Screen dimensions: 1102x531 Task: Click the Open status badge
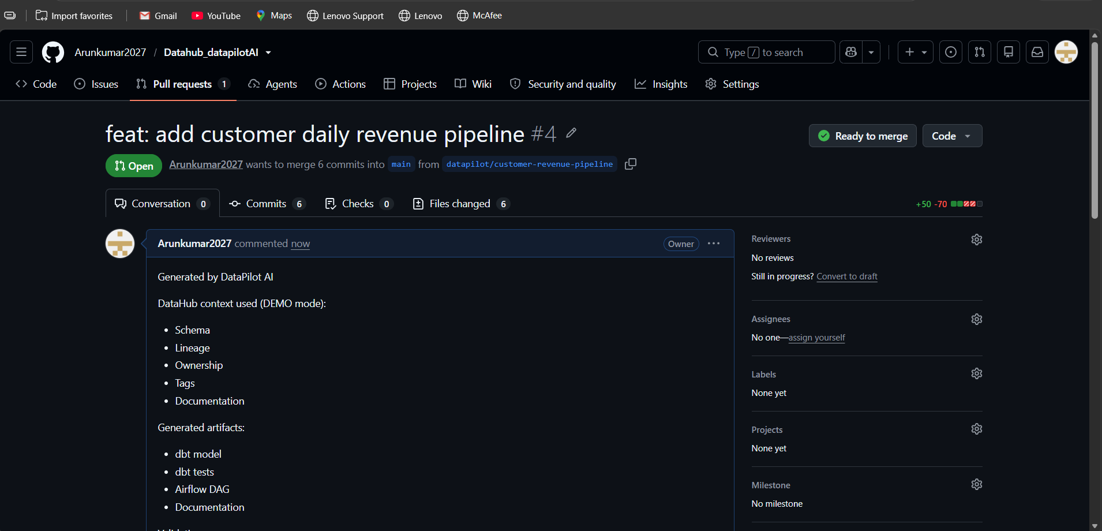(134, 166)
